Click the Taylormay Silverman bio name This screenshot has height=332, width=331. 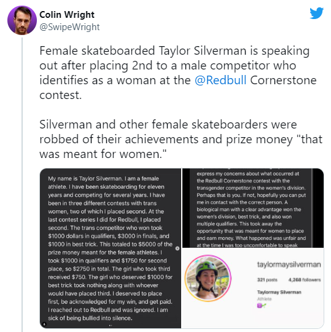[x=279, y=292]
